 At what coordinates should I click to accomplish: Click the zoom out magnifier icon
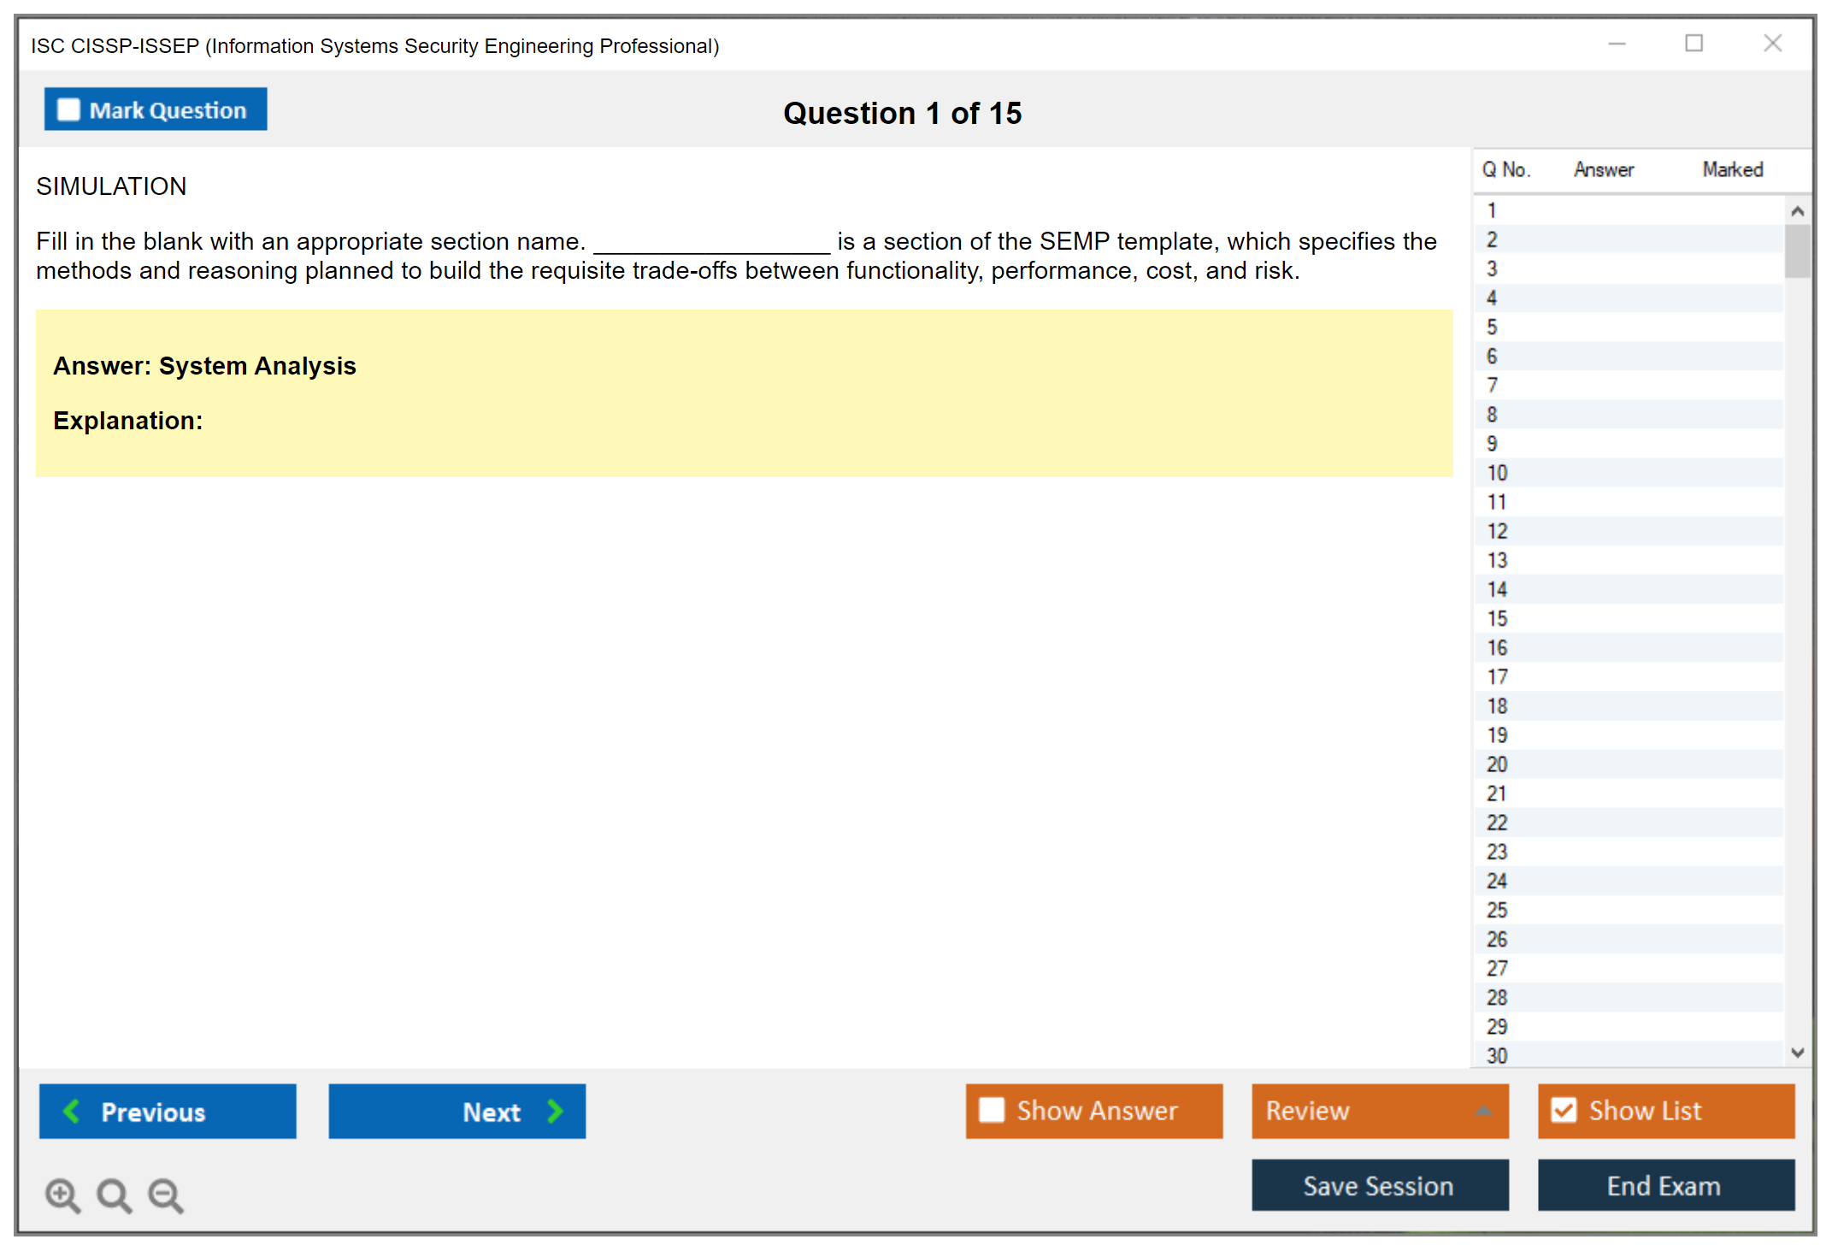[x=166, y=1195]
